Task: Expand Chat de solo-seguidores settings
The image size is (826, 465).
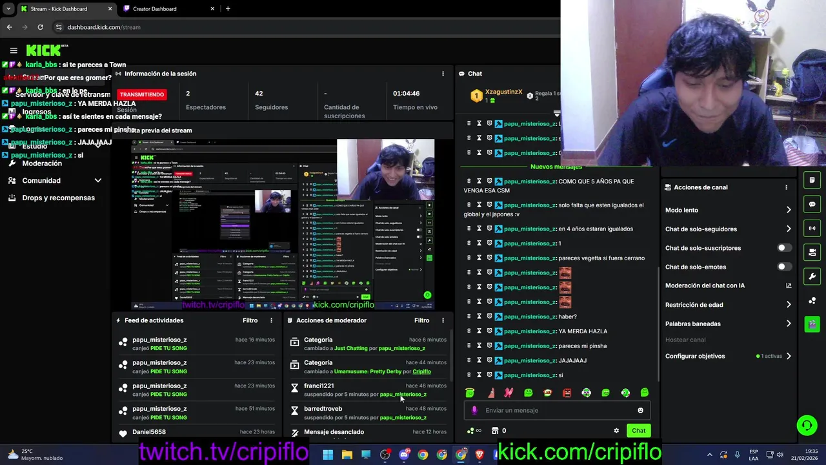Action: tap(789, 229)
